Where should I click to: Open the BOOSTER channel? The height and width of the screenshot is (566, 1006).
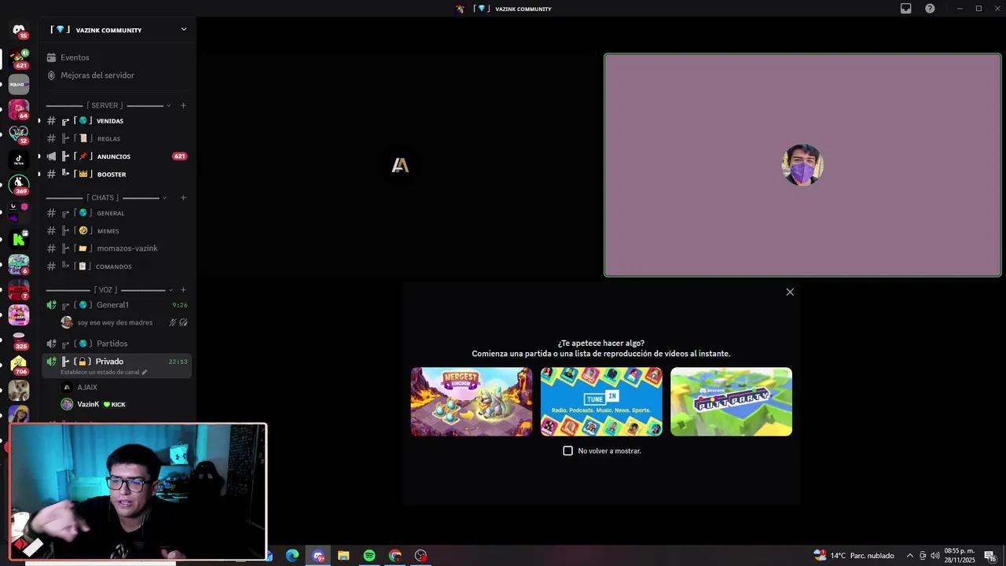[118, 174]
